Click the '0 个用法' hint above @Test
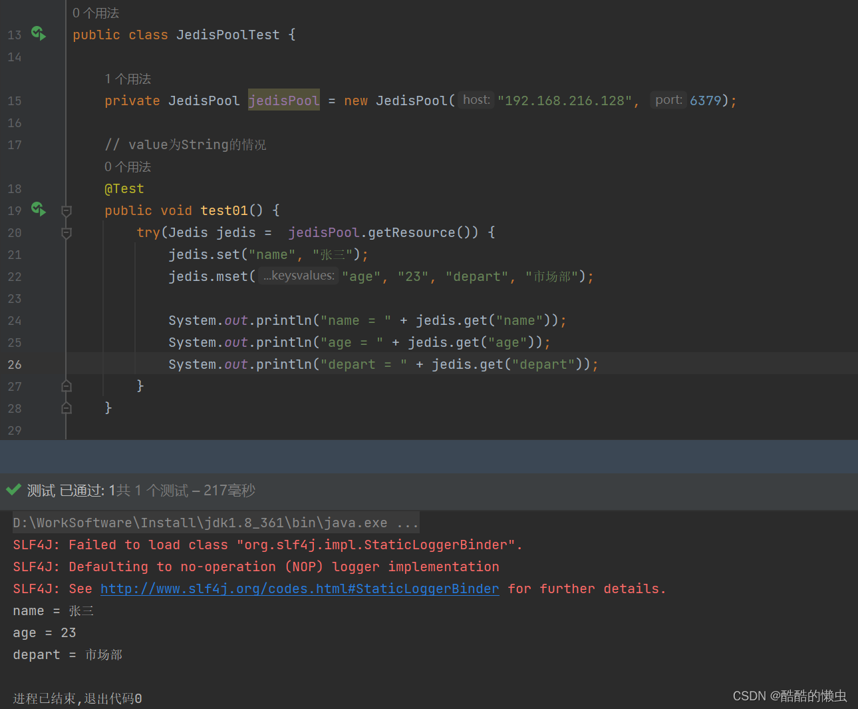The height and width of the screenshot is (709, 858). pyautogui.click(x=128, y=167)
